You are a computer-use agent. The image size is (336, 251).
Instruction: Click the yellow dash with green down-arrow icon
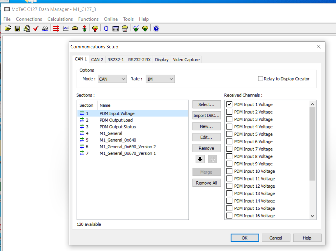click(x=145, y=28)
